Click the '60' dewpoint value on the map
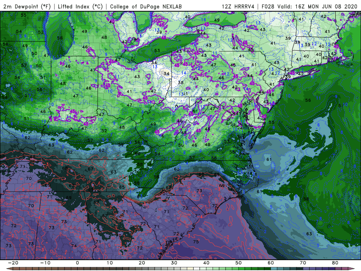This screenshot has width=361, height=271. [138, 154]
